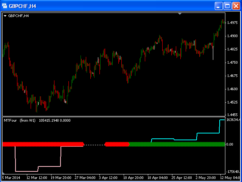Viewport: 242px width, 182px height.
Task: Click the 0.00 level on indicator scale
Action: (230, 144)
